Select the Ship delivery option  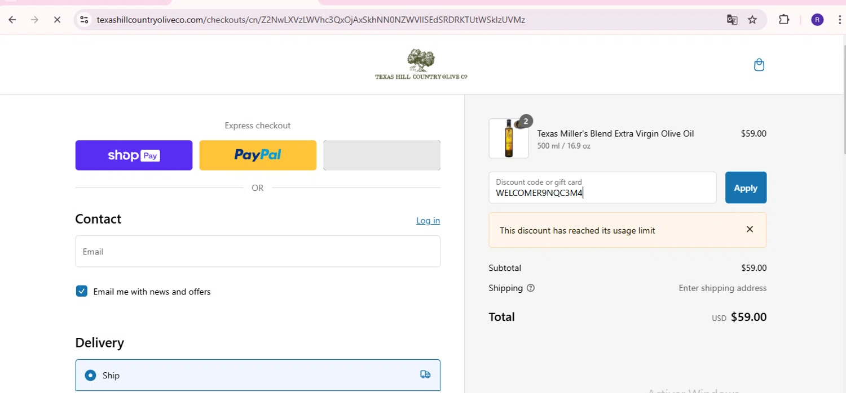tap(258, 375)
